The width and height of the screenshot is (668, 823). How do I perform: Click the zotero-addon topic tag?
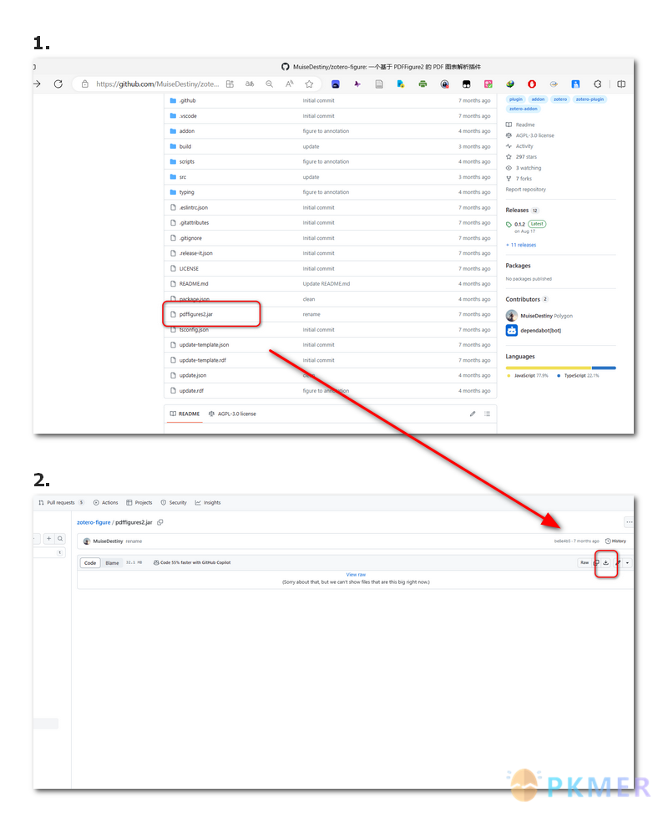tap(524, 109)
